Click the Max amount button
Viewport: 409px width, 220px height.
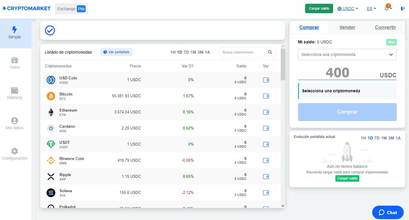[391, 42]
